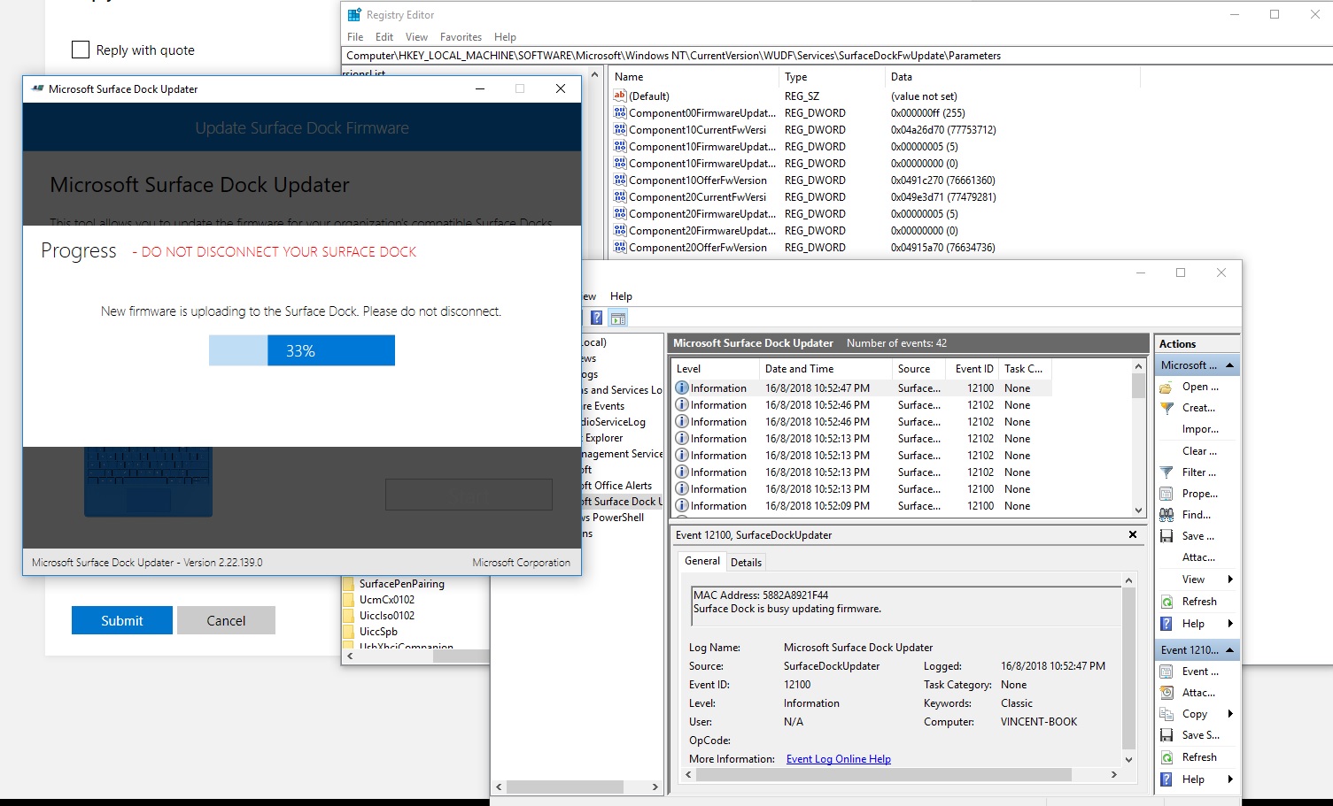Click the 33% firmware upload progress bar
1333x806 pixels.
tap(302, 350)
